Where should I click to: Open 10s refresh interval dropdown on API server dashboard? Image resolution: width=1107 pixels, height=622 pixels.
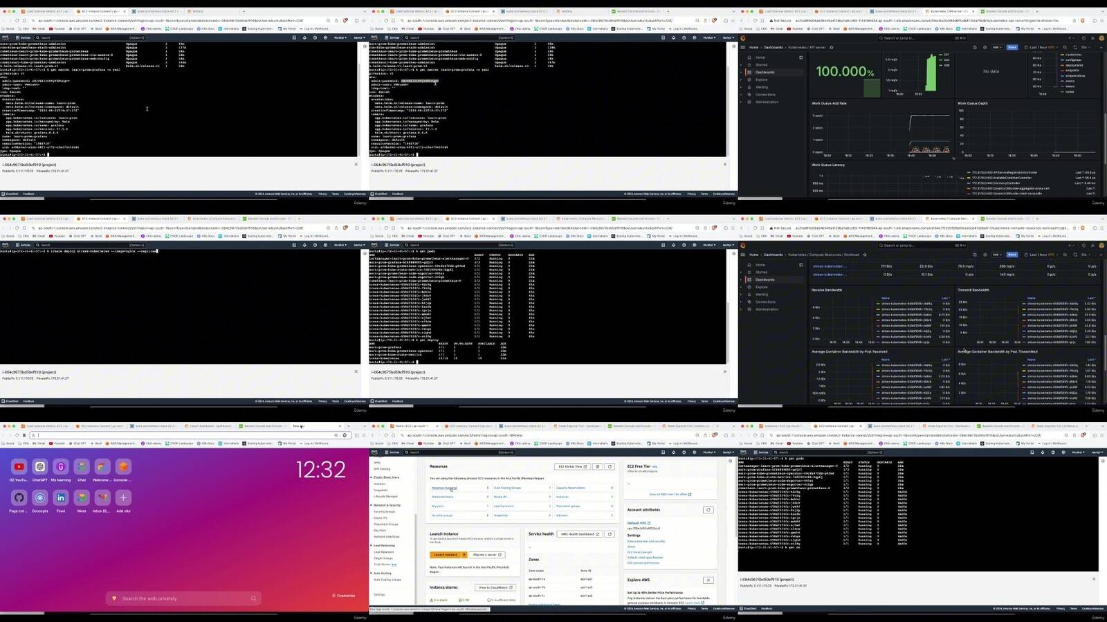pyautogui.click(x=1085, y=47)
